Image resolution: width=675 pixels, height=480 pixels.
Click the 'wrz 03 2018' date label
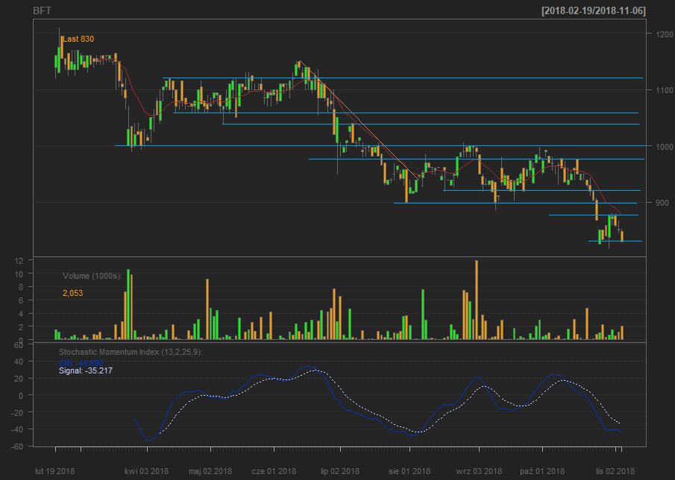tap(479, 471)
